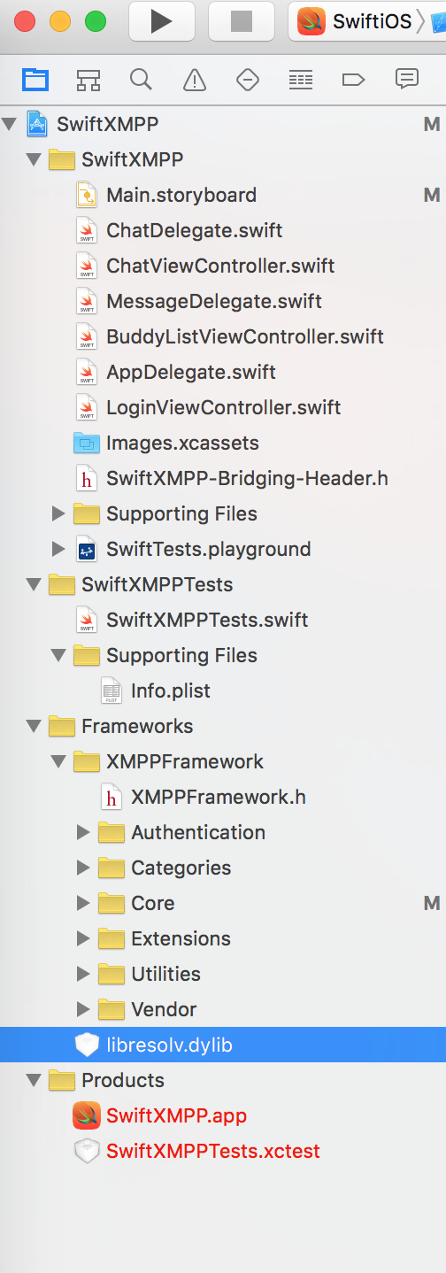Expand the Extensions folder
This screenshot has height=1273, width=446.
click(83, 938)
